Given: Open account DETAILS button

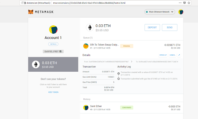Looking at the screenshot, I should tap(53, 44).
